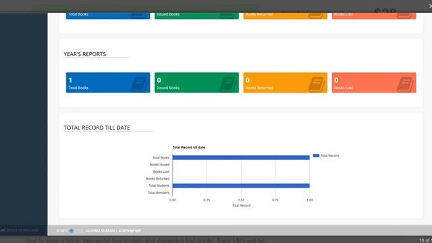Click the Total Students bar in the chart
432x243 pixels.
point(241,186)
